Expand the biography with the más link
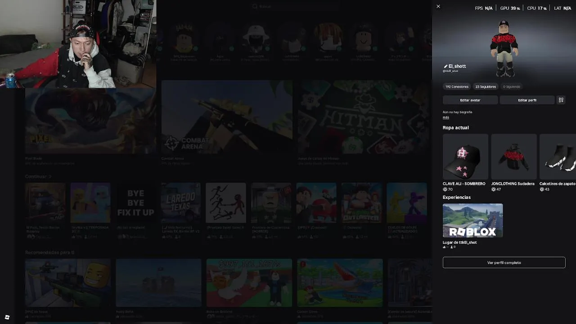Screen dimensions: 576x324 pyautogui.click(x=446, y=117)
